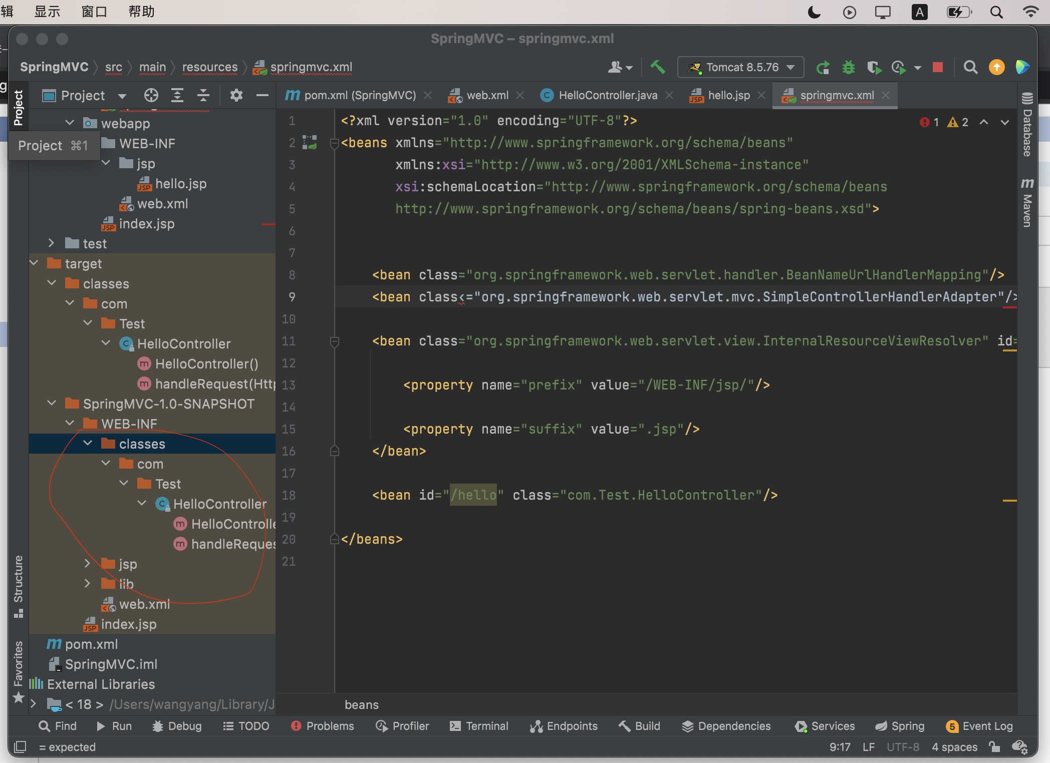Switch to the HelloController.java tab

tap(607, 95)
